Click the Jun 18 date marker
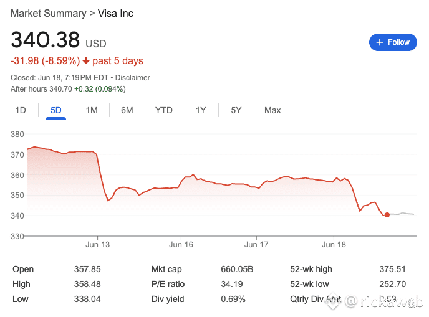The image size is (429, 317). (334, 244)
